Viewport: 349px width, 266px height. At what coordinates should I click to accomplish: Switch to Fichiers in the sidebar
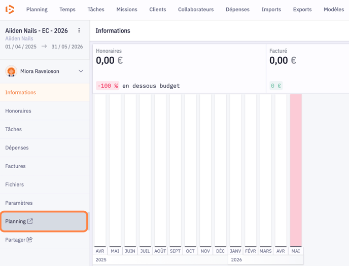[15, 184]
